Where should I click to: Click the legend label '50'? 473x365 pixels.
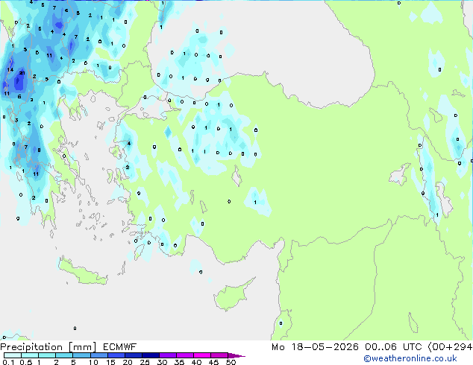coord(231,362)
